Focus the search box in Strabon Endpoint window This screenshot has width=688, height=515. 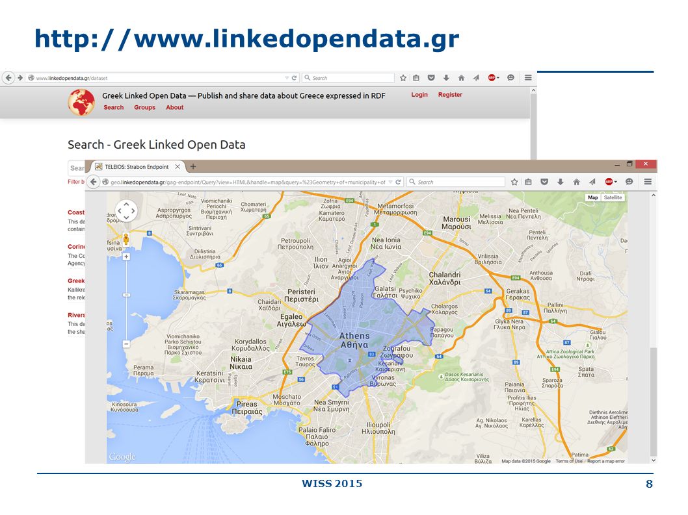point(456,182)
